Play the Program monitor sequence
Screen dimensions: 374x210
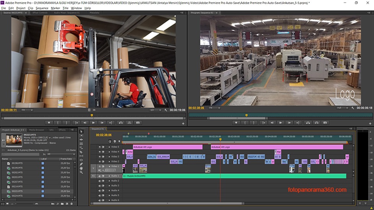tap(281, 123)
